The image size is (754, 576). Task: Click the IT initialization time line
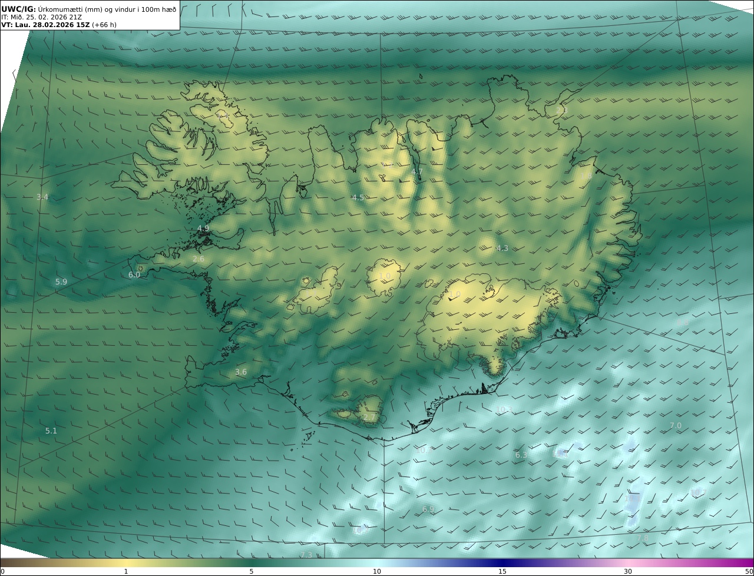pos(41,17)
